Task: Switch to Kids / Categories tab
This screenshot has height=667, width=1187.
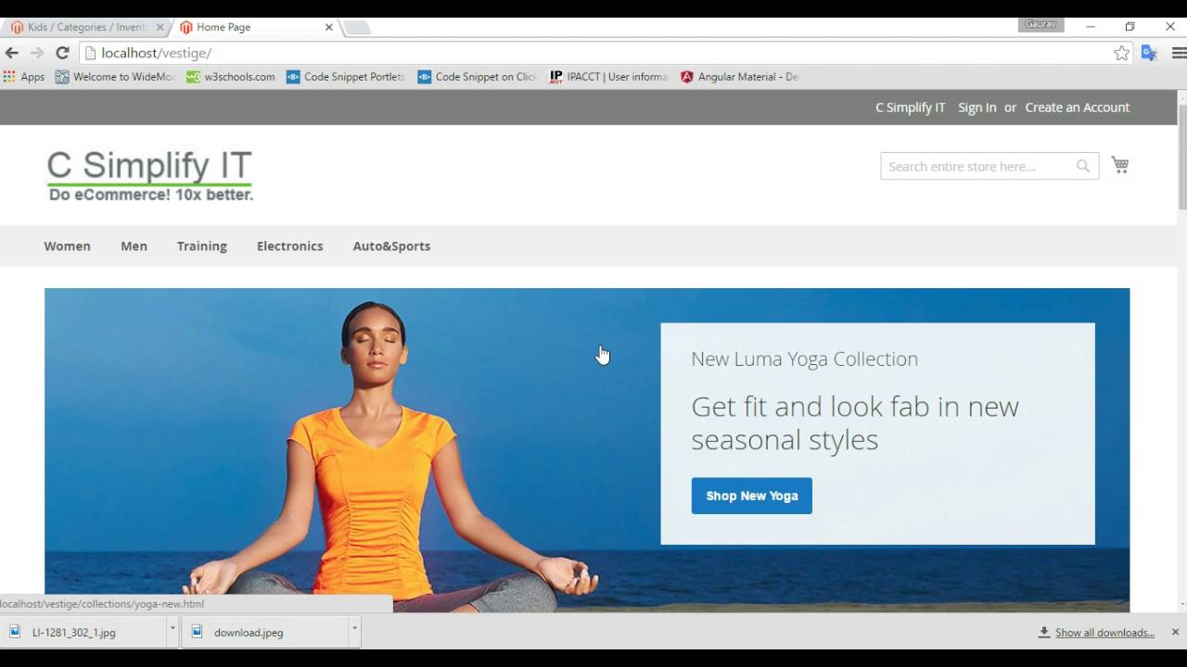Action: (85, 27)
